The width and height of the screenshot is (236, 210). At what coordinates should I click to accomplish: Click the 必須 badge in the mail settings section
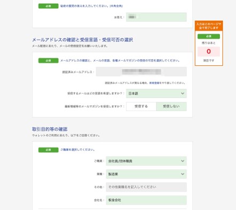pyautogui.click(x=48, y=60)
